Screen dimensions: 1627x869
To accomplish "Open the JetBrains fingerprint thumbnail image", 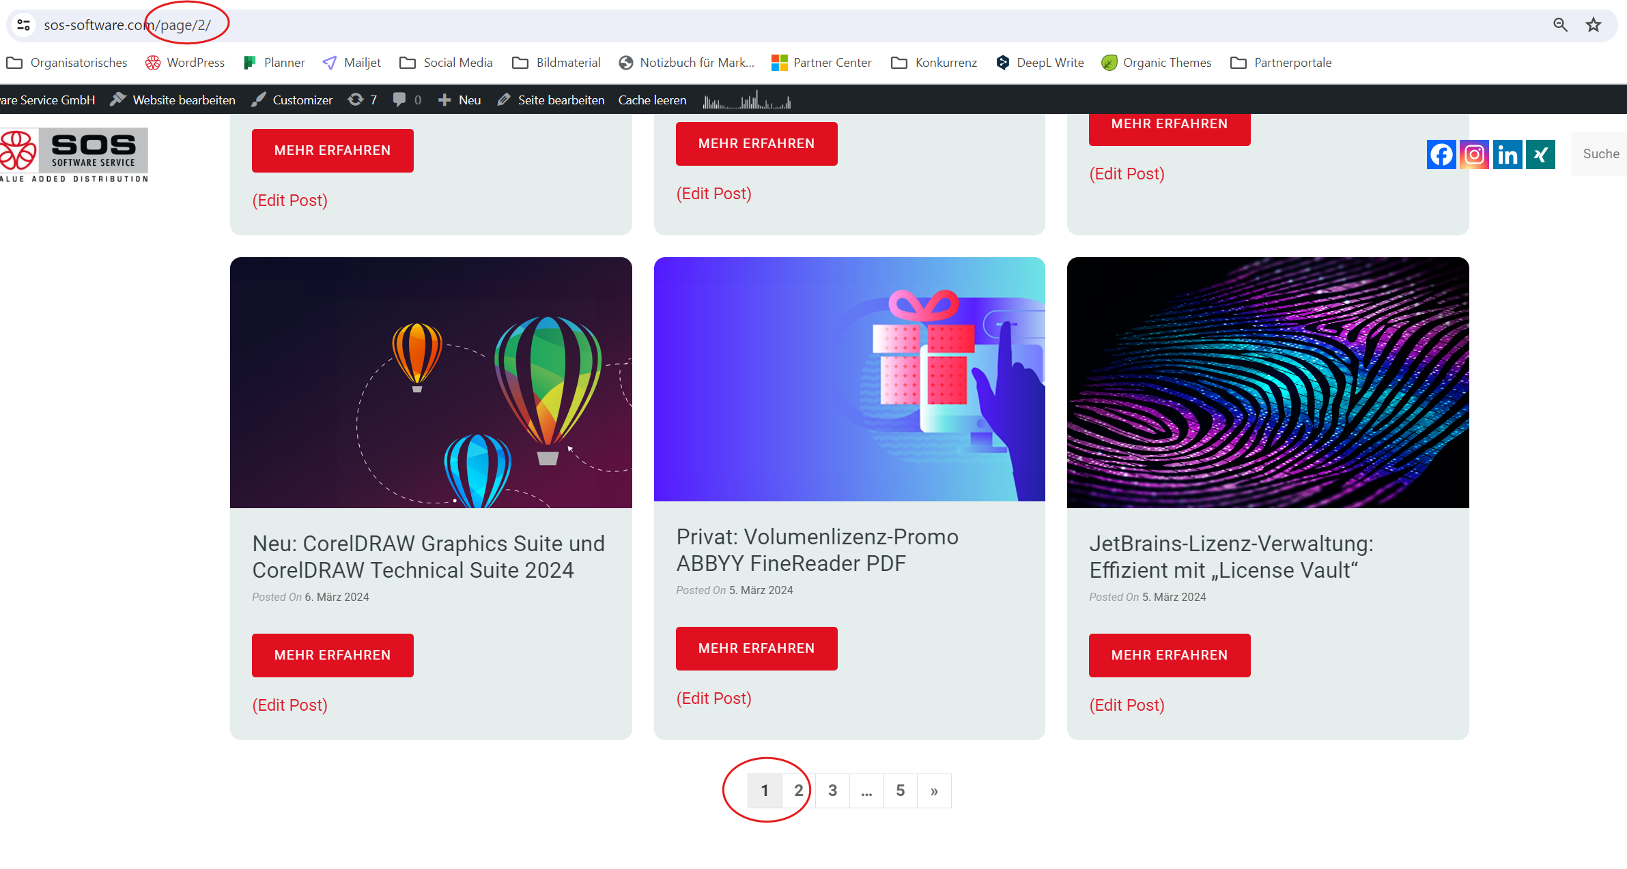I will point(1268,383).
